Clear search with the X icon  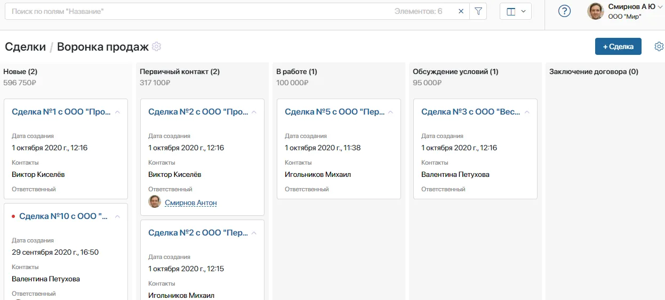461,11
